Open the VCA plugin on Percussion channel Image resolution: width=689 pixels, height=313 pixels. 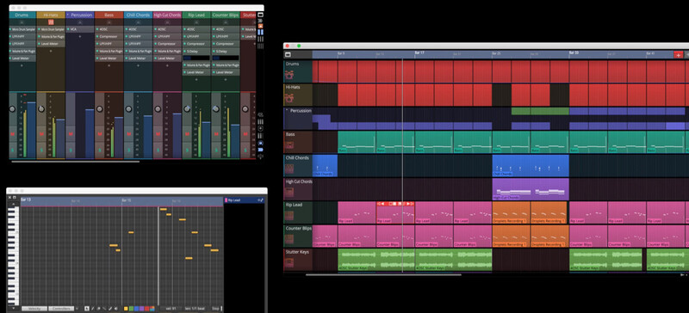click(x=80, y=29)
